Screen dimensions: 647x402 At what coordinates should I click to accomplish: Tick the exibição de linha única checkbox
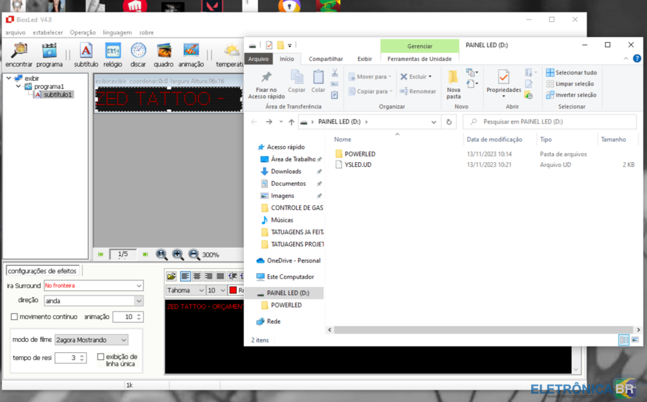pyautogui.click(x=100, y=357)
